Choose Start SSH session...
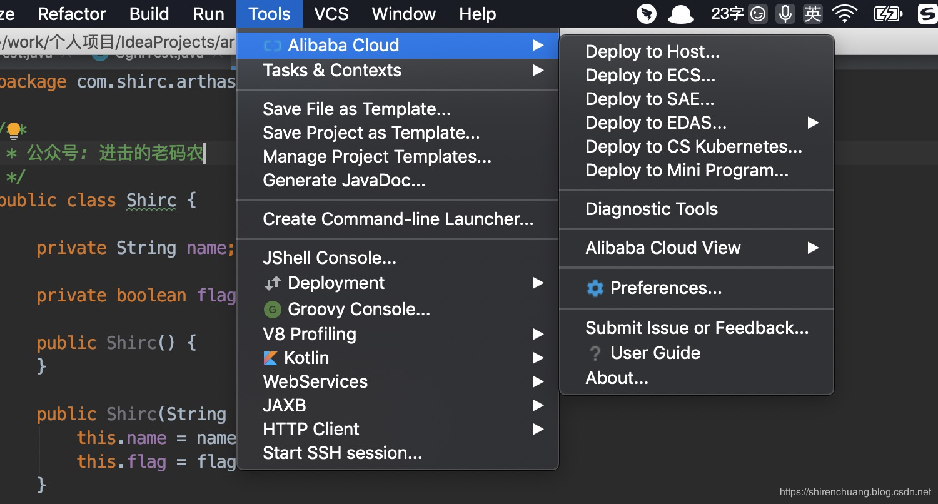Viewport: 938px width, 504px height. coord(398,453)
